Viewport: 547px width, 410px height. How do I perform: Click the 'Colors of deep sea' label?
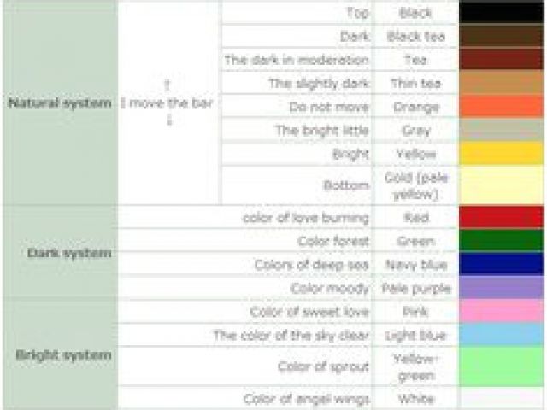tap(311, 265)
